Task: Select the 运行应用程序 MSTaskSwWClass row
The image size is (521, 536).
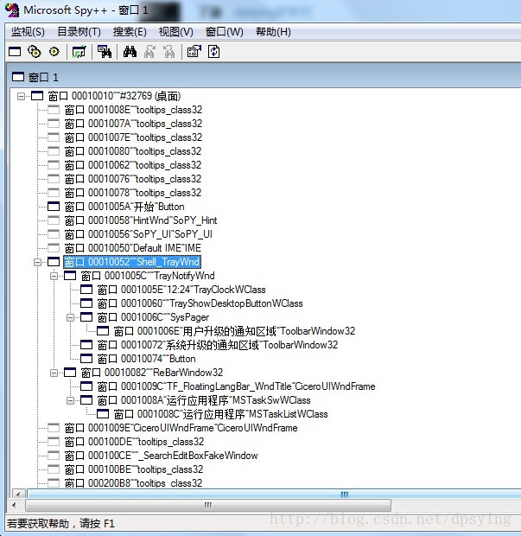Action: click(x=204, y=400)
